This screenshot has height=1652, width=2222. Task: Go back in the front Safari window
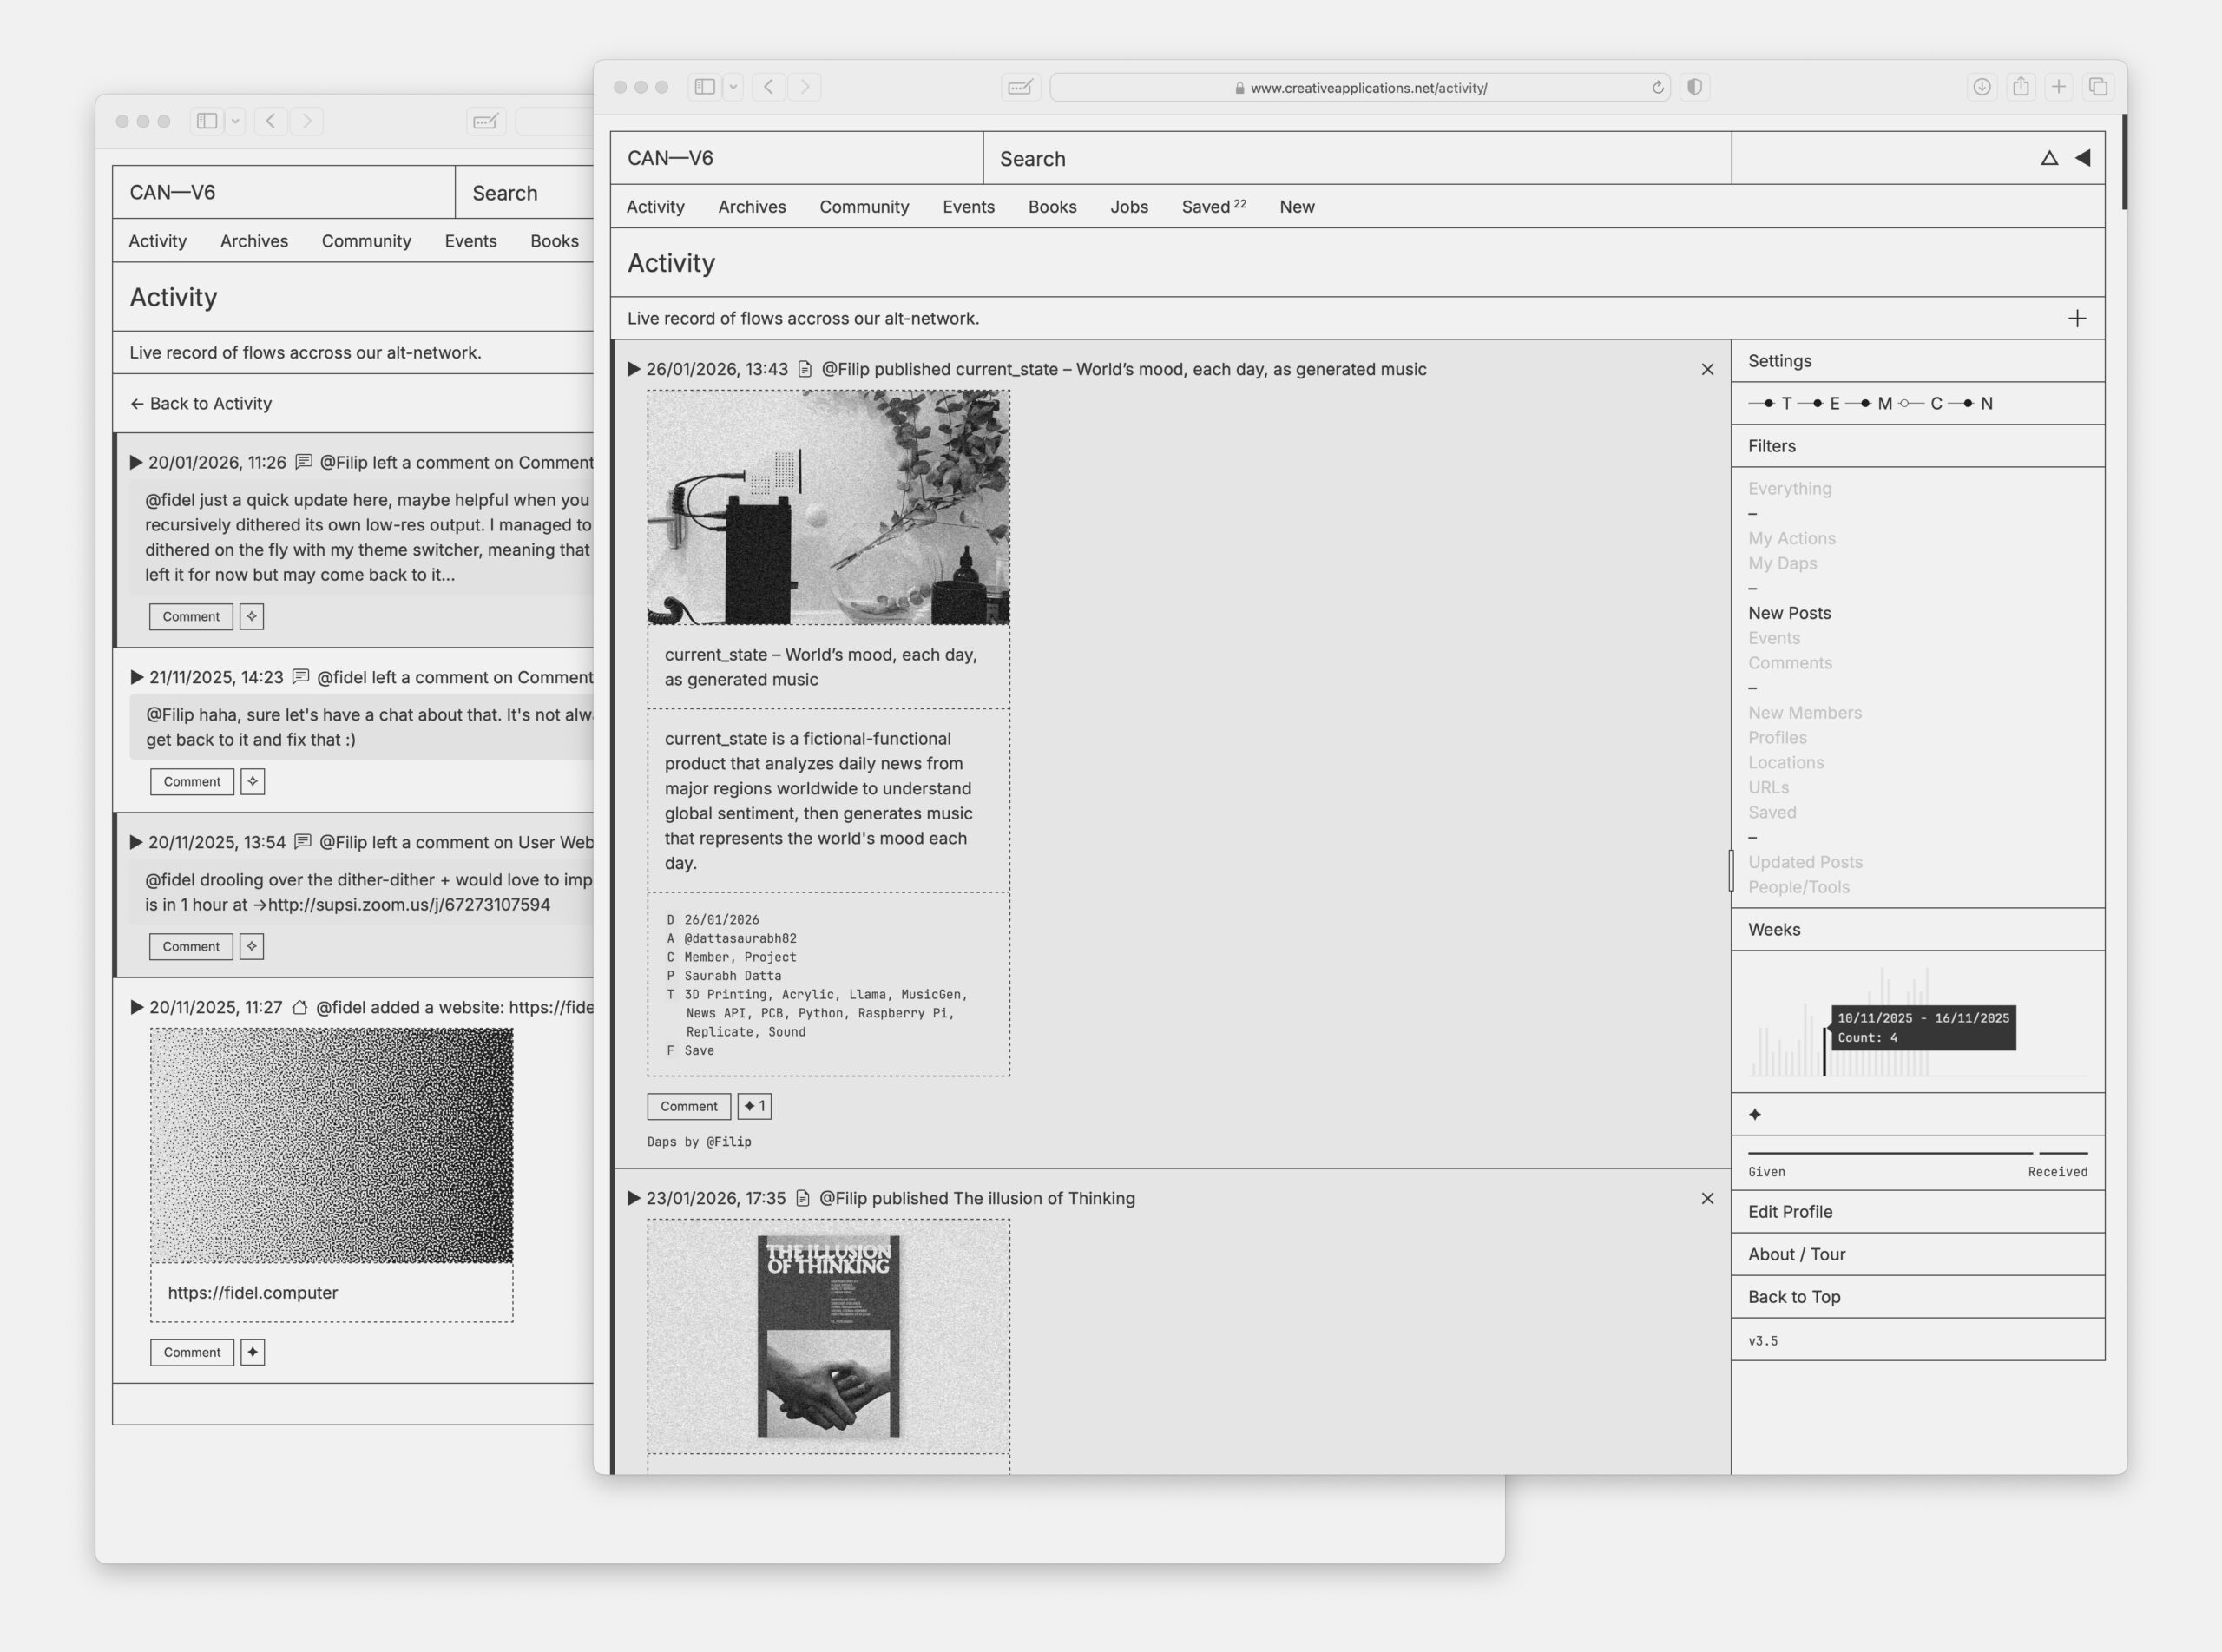pyautogui.click(x=769, y=87)
